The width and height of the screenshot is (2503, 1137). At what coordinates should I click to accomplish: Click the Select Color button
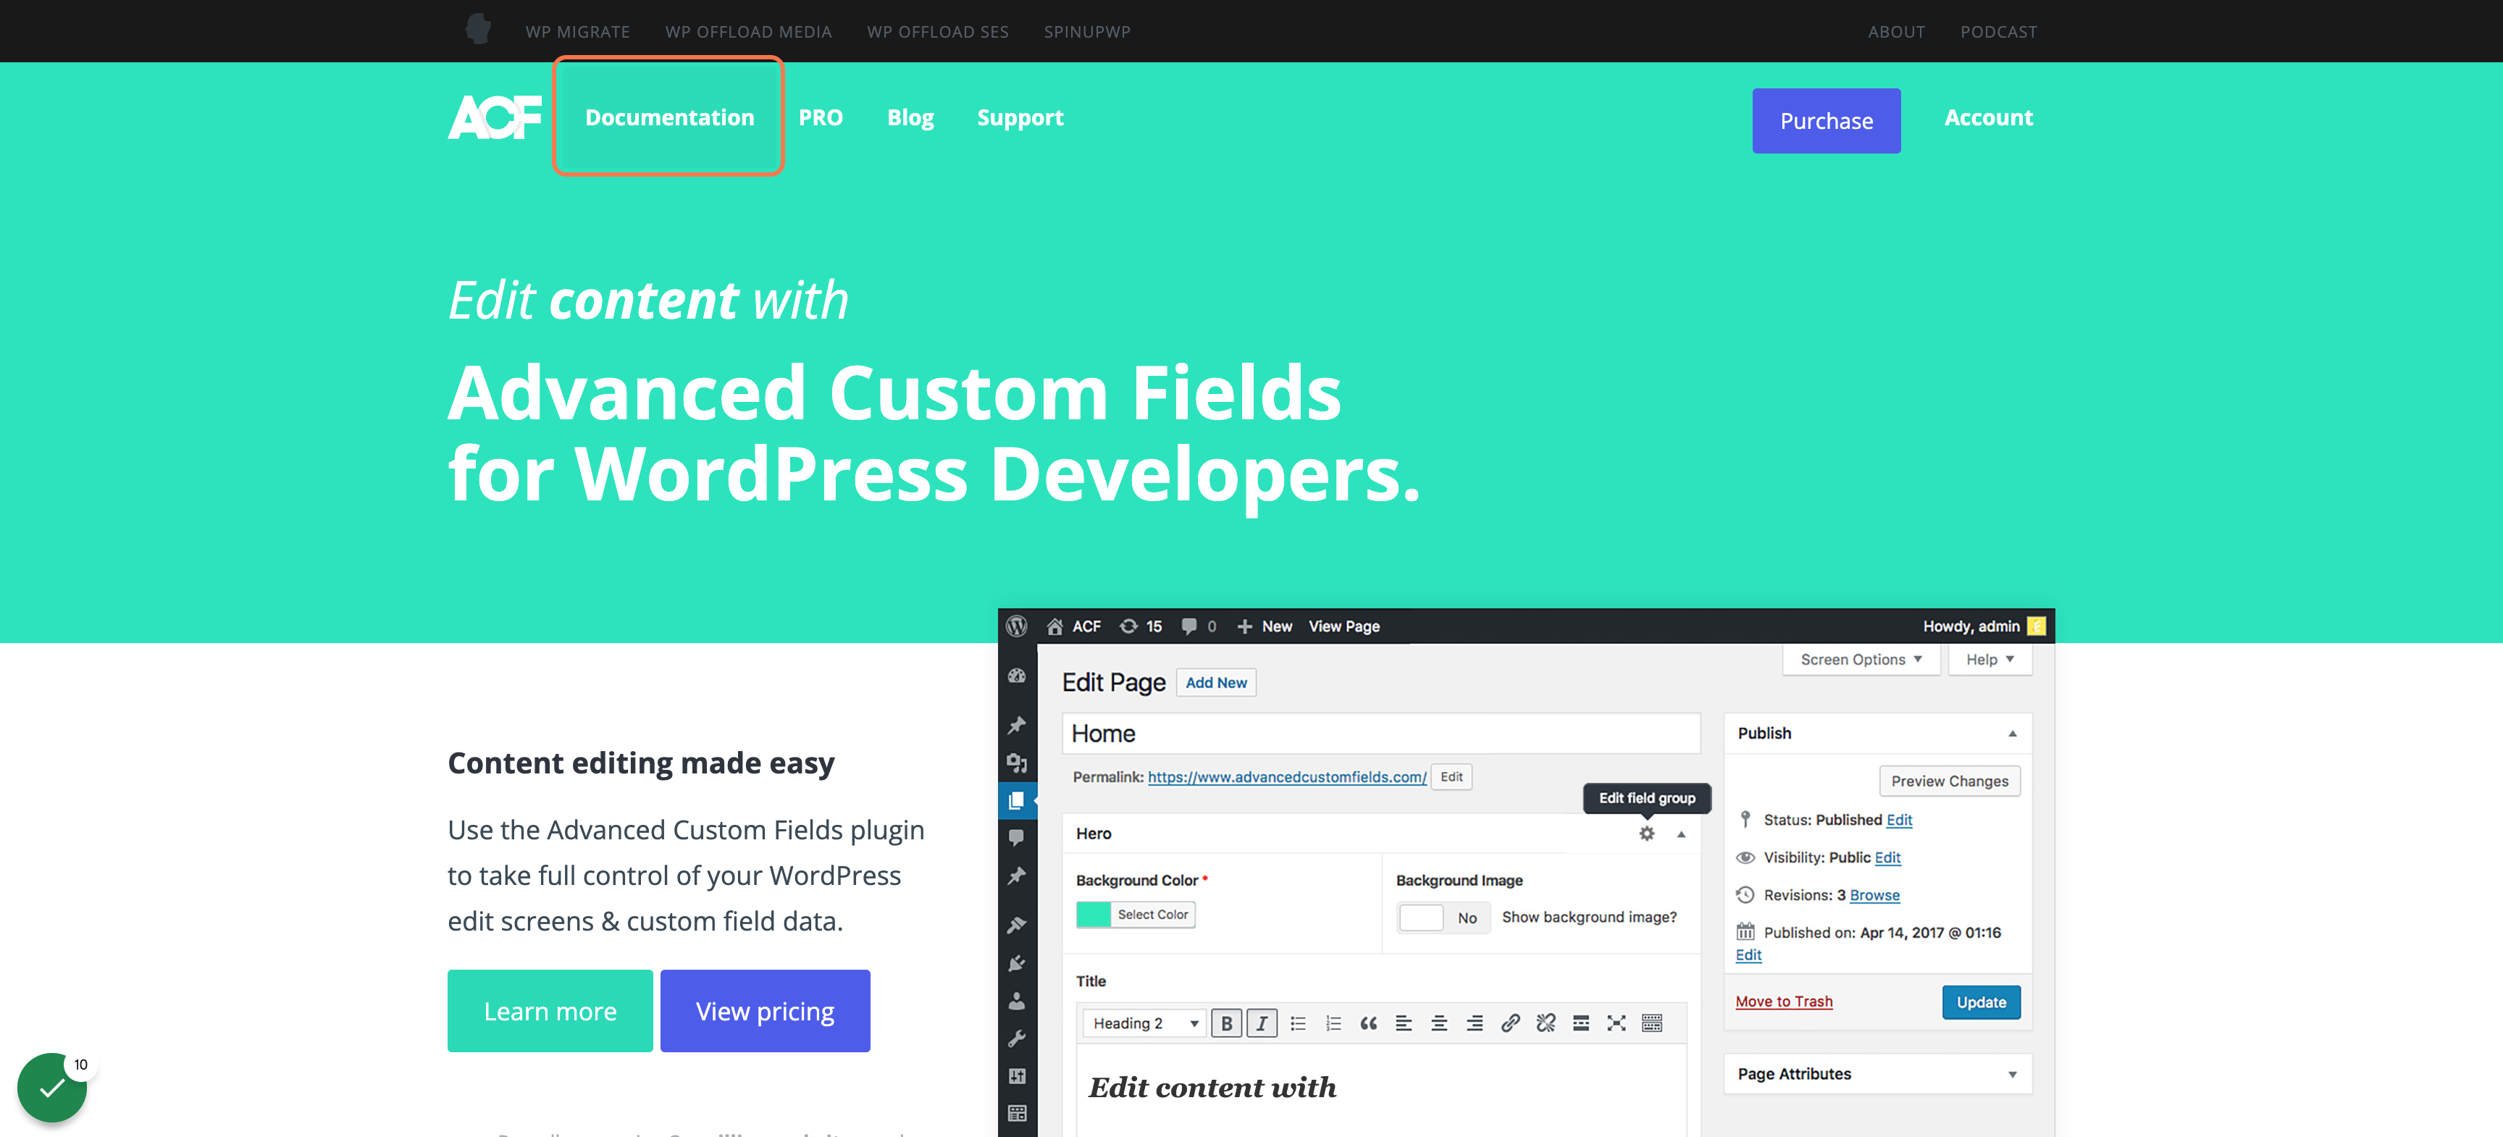1152,915
